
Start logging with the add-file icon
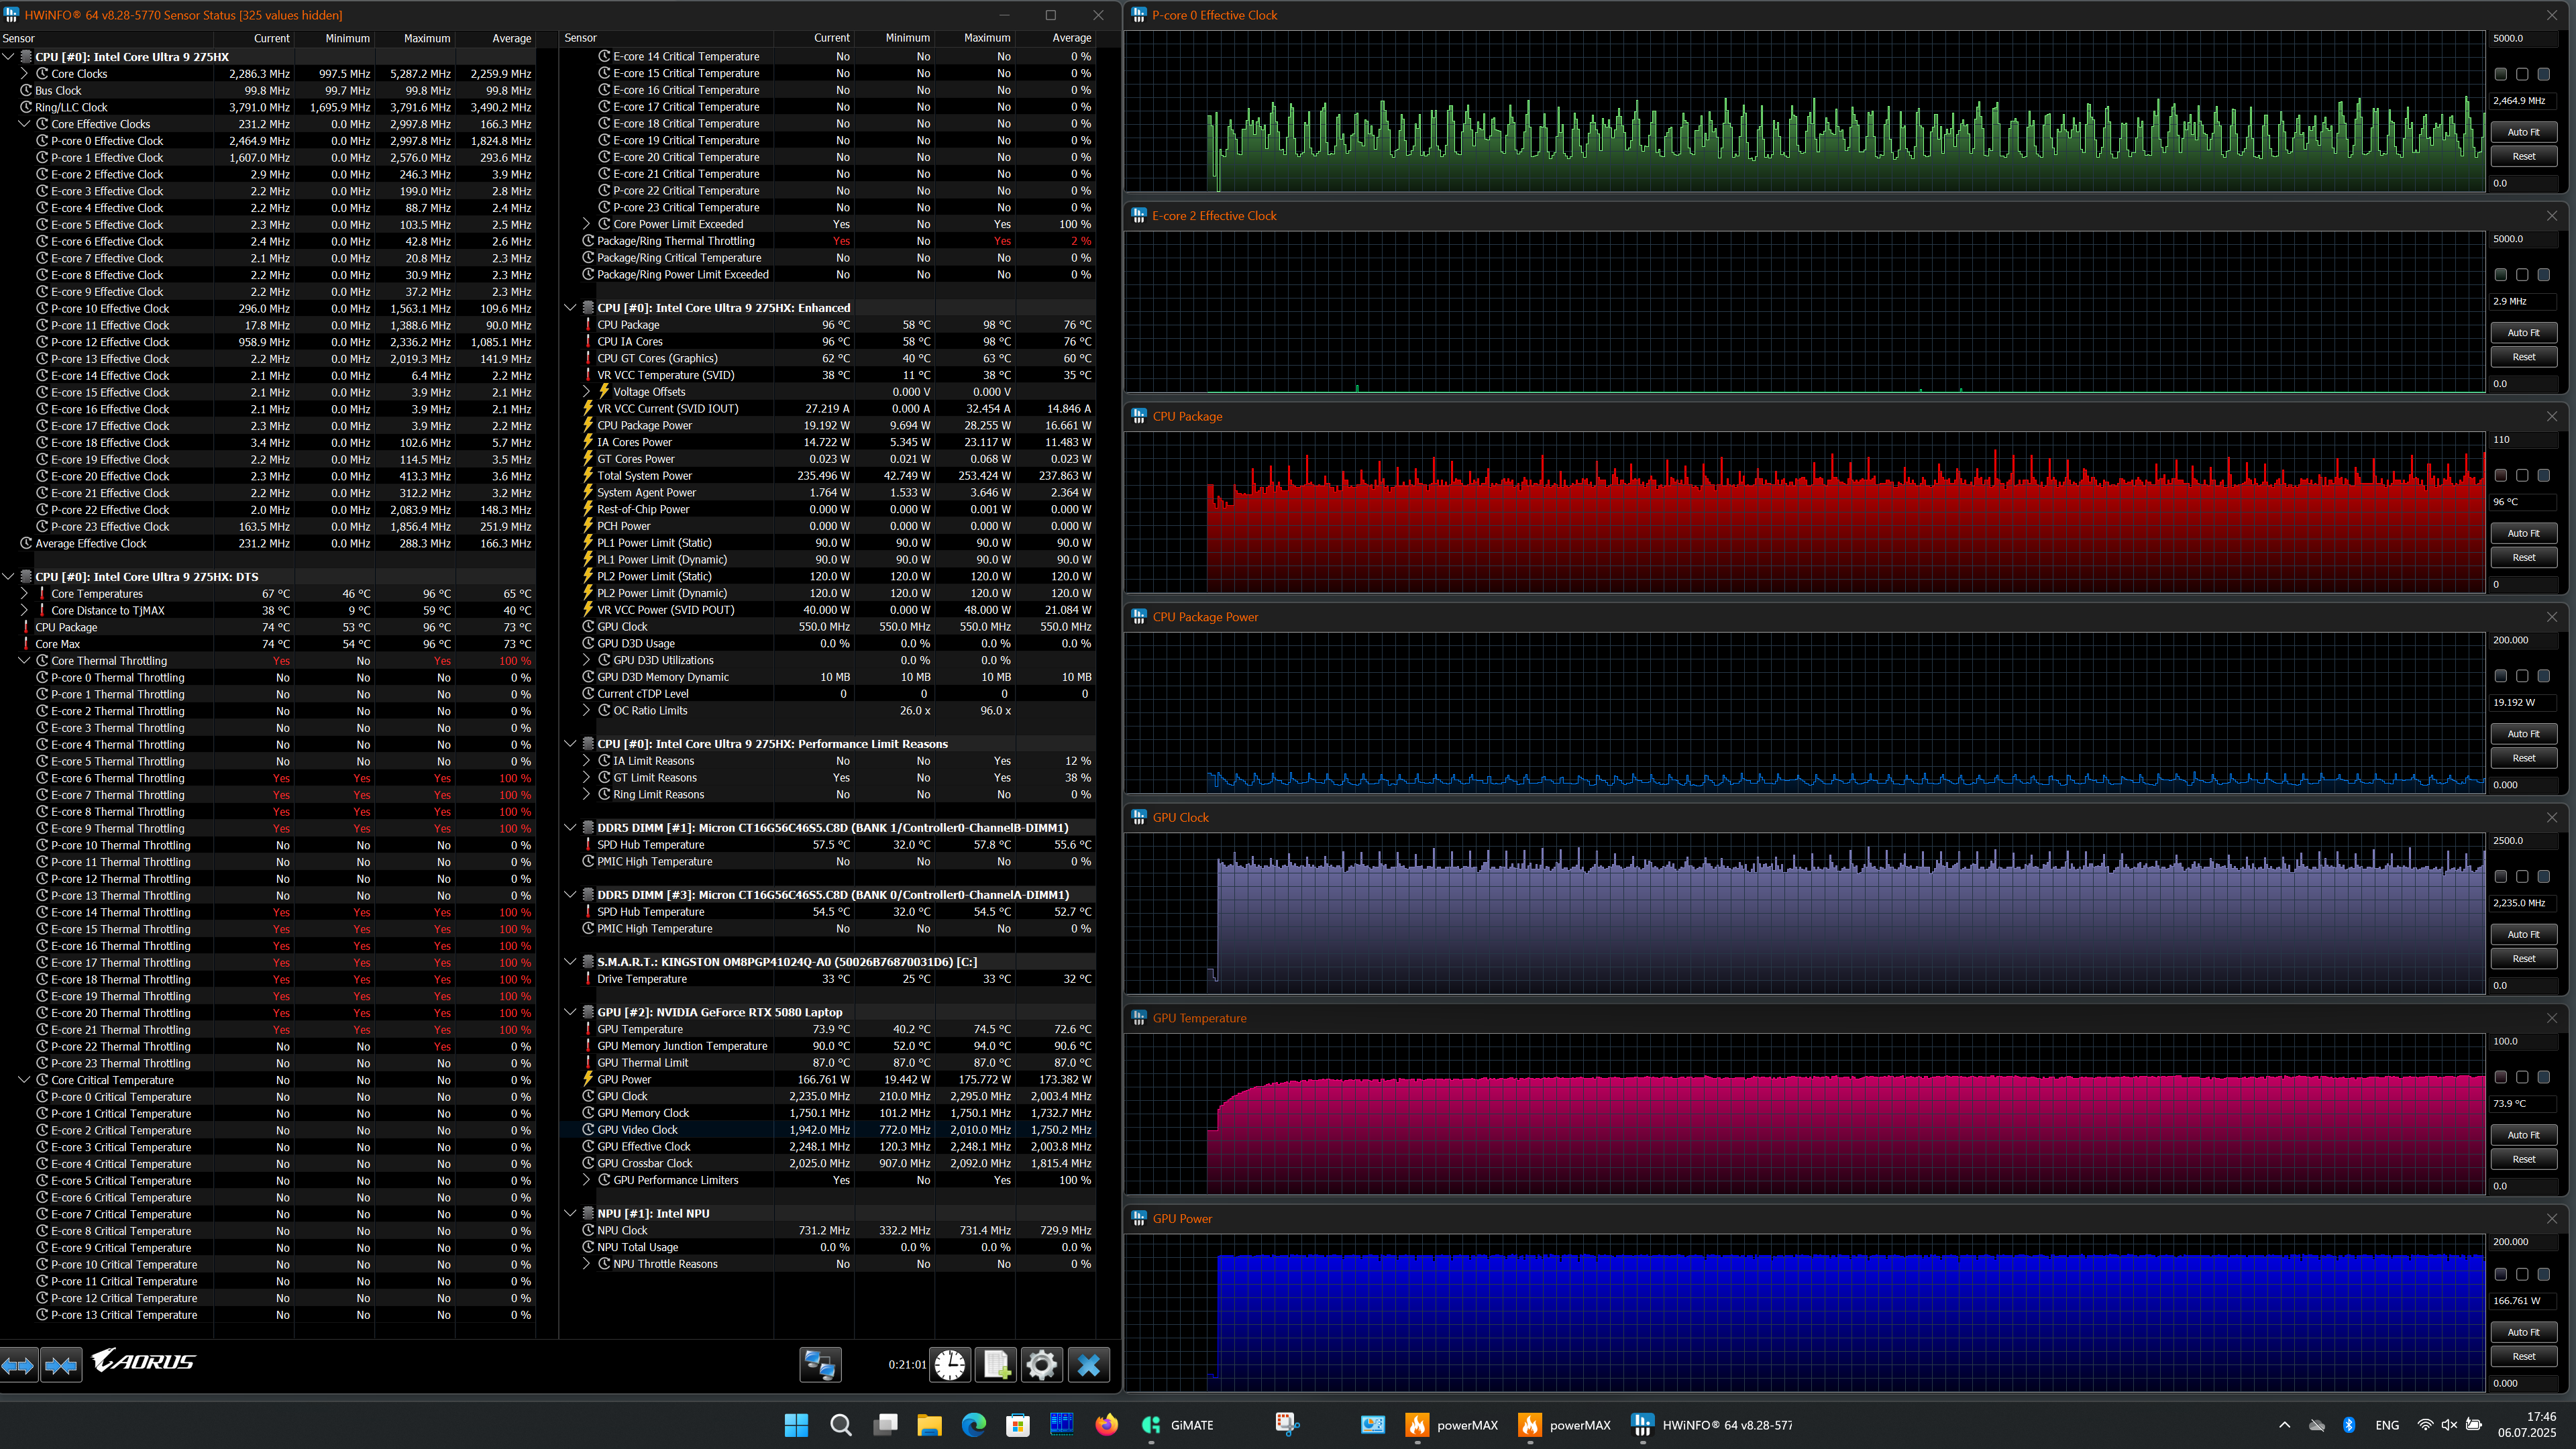(996, 1364)
